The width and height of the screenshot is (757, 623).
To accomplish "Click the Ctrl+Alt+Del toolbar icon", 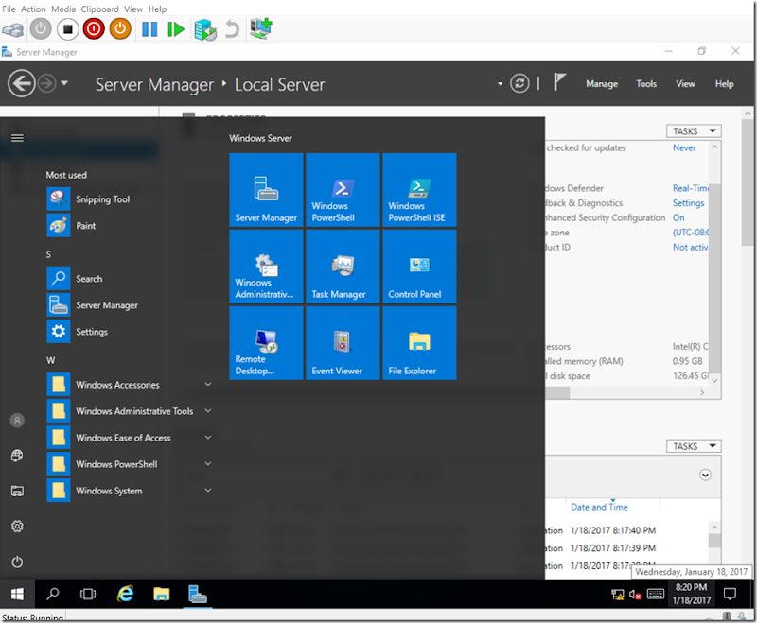I will [x=13, y=30].
